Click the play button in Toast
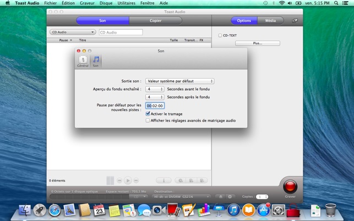The height and width of the screenshot is (221, 354). 128,180
